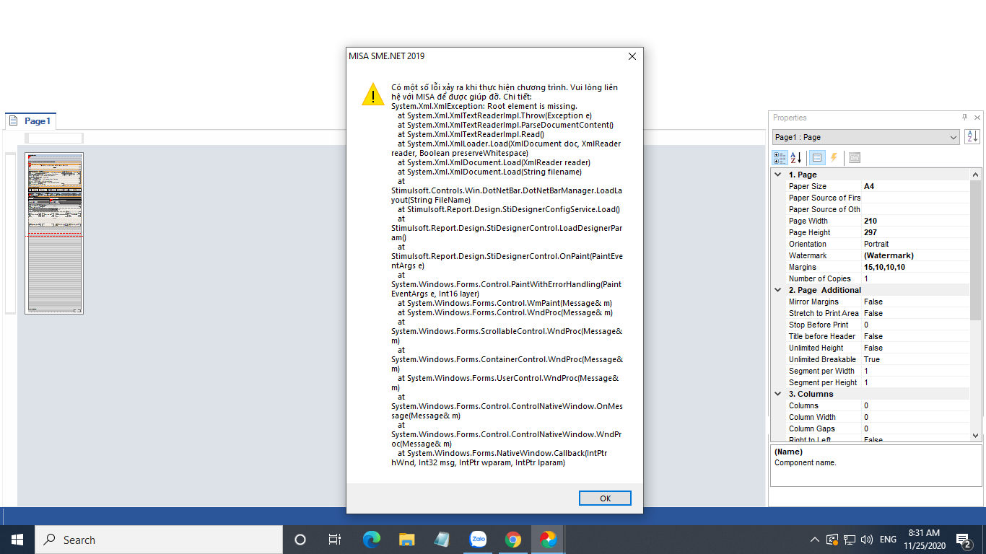This screenshot has height=554, width=986.
Task: Pin the Properties panel
Action: tap(964, 118)
